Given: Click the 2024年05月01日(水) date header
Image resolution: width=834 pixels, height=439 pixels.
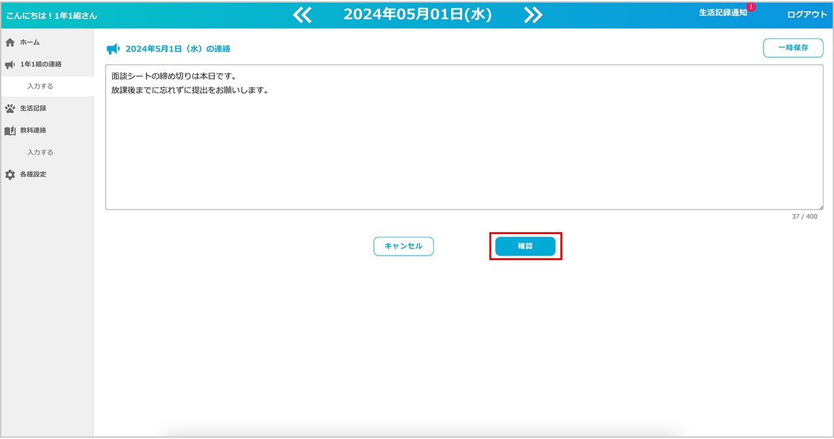Looking at the screenshot, I should tap(418, 15).
